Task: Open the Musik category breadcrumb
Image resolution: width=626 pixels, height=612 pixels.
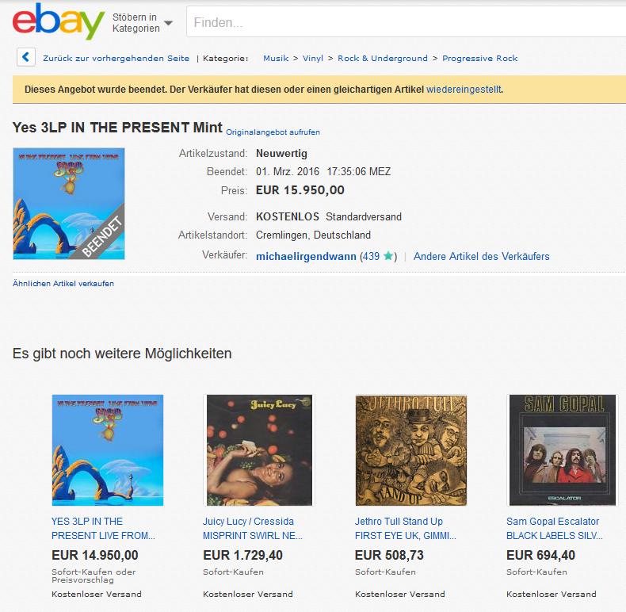Action: (276, 58)
